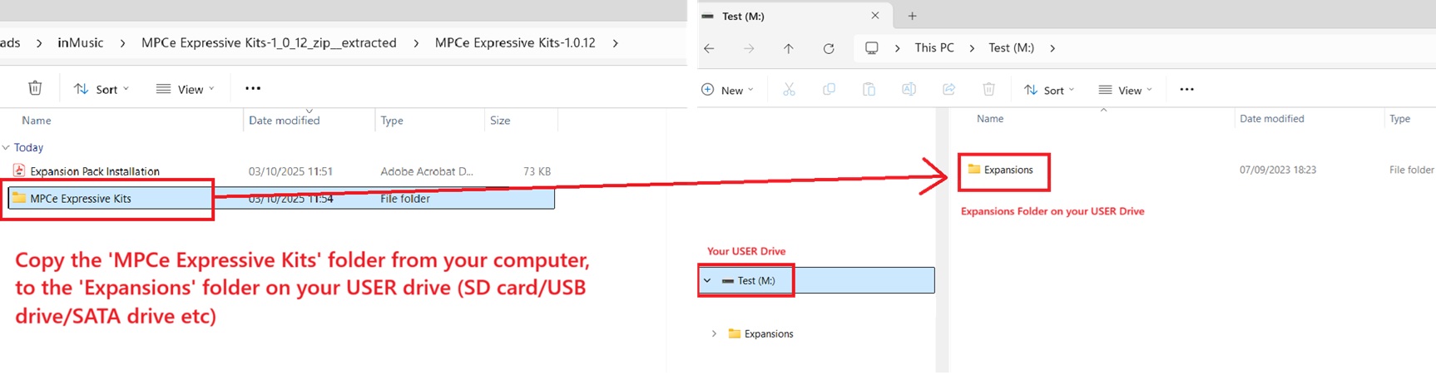
Task: Select the Expansions folder in file list
Action: 1001,170
